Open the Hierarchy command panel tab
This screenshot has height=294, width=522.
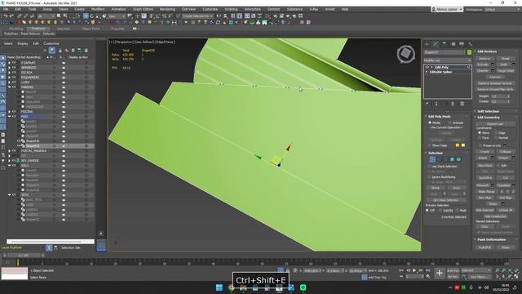[444, 44]
